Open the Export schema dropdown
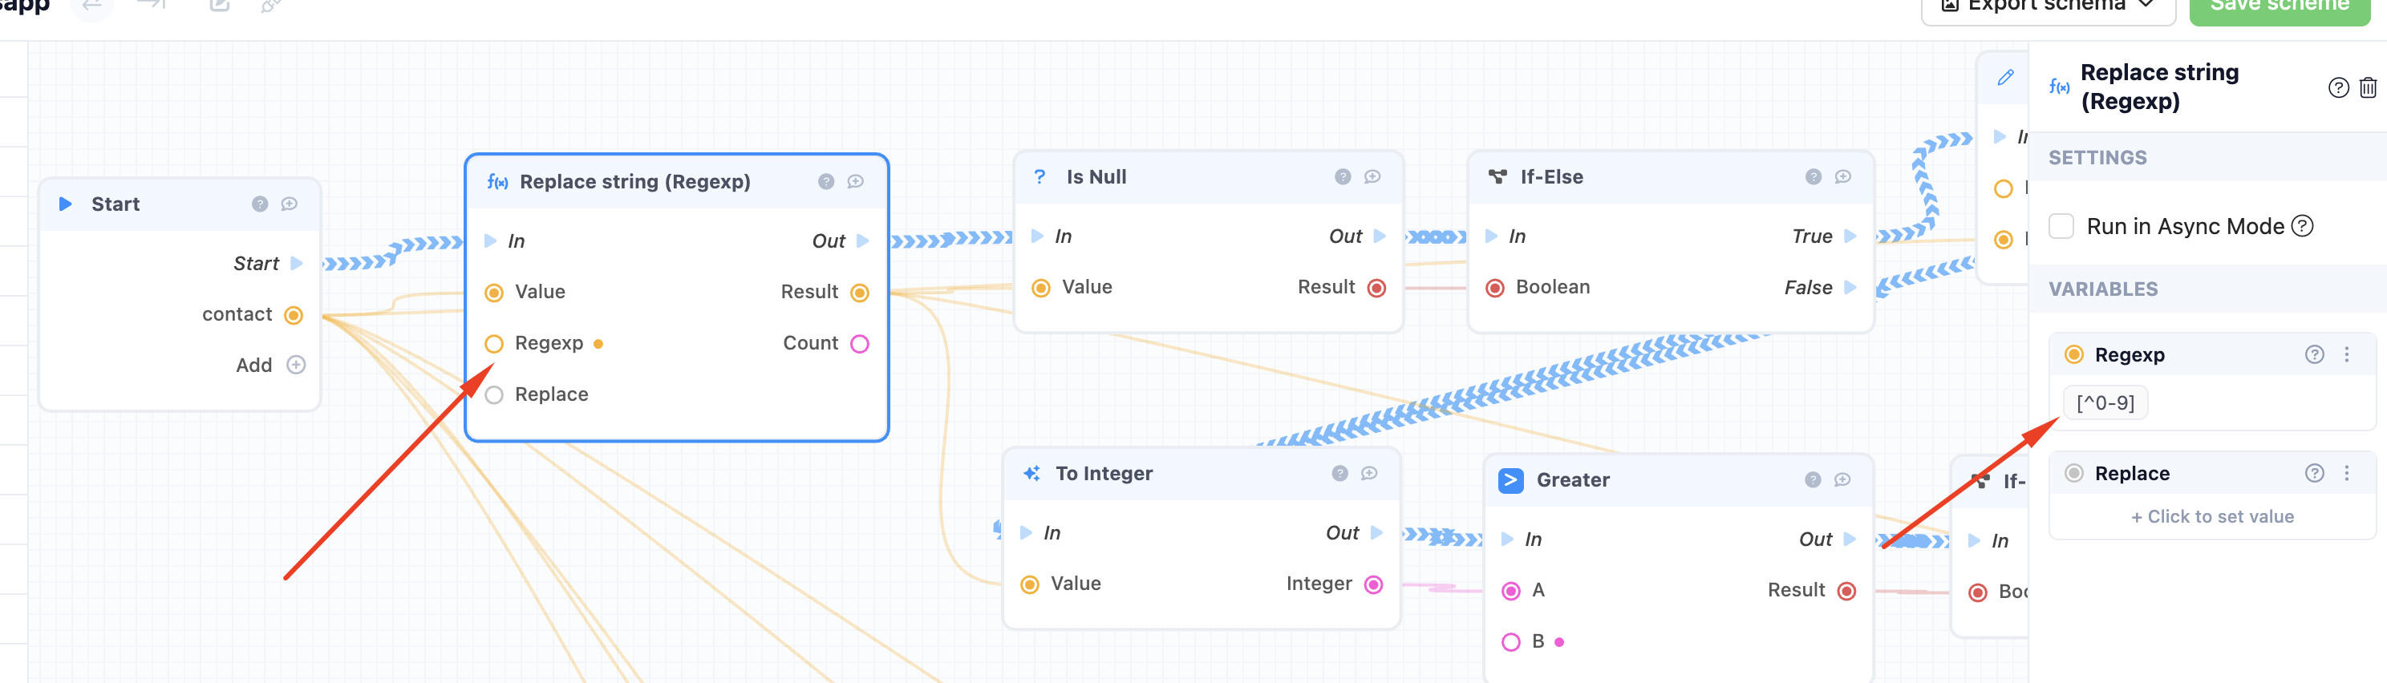Screen dimensions: 2387x683 [x=2047, y=7]
